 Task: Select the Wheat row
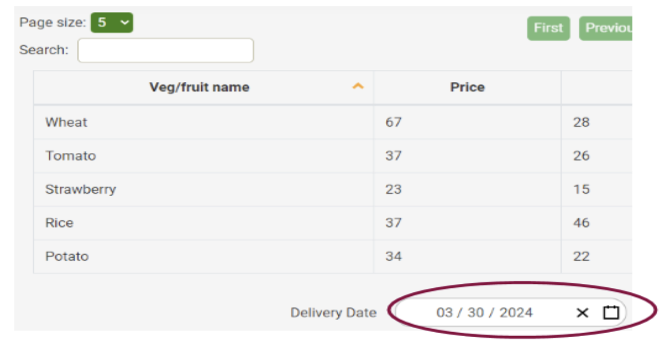[x=67, y=122]
